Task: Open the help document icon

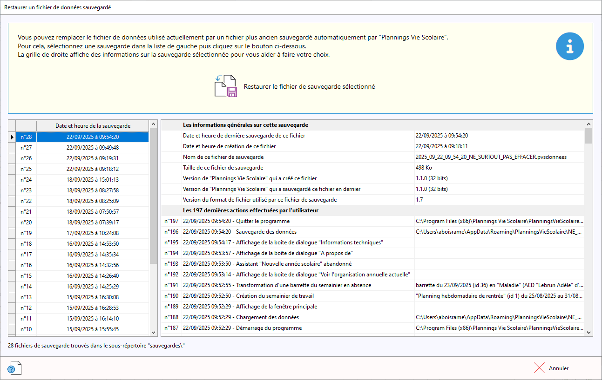Action: 14,368
